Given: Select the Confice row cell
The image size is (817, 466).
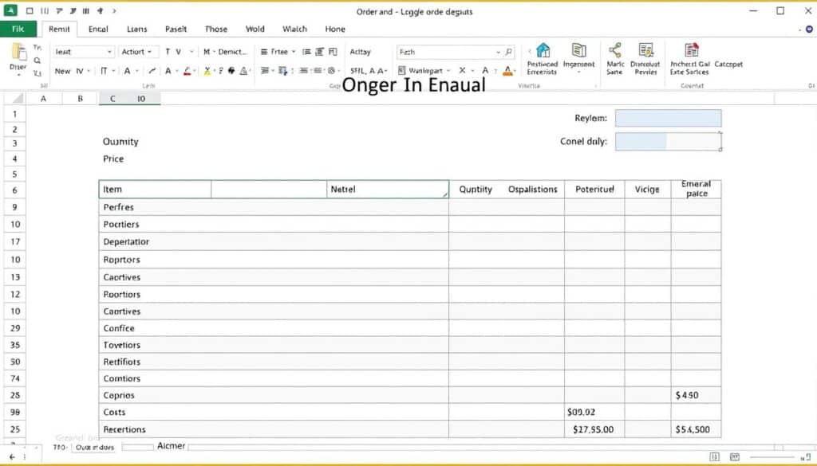Looking at the screenshot, I should (274, 328).
